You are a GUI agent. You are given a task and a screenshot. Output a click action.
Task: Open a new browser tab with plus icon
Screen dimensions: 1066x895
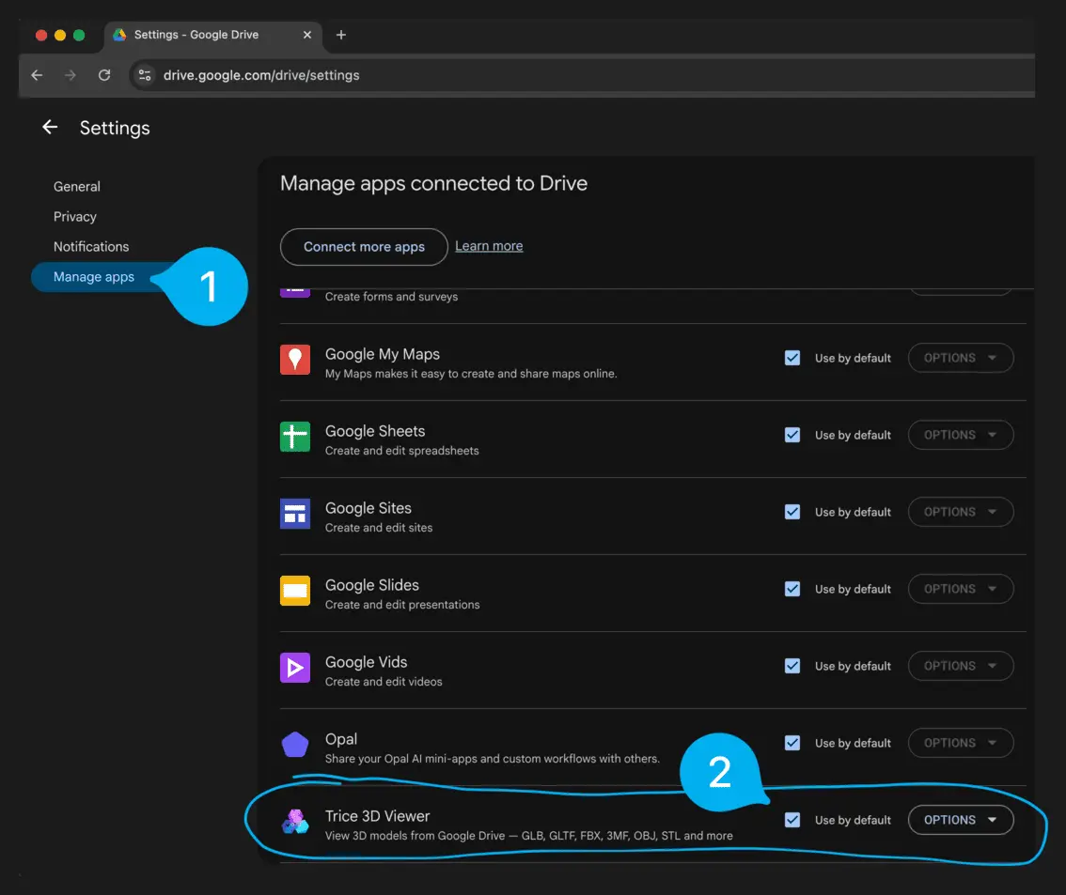341,35
